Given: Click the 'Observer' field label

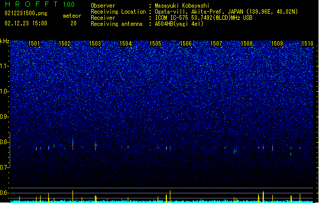Looking at the screenshot, I should (x=103, y=6).
